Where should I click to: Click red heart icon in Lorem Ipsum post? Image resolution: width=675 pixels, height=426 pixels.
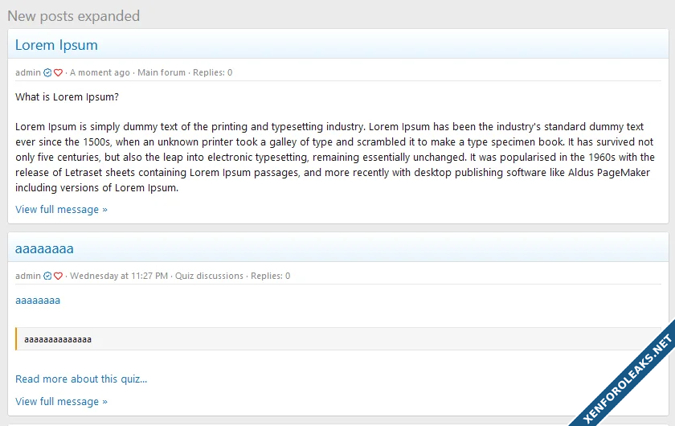pyautogui.click(x=58, y=73)
